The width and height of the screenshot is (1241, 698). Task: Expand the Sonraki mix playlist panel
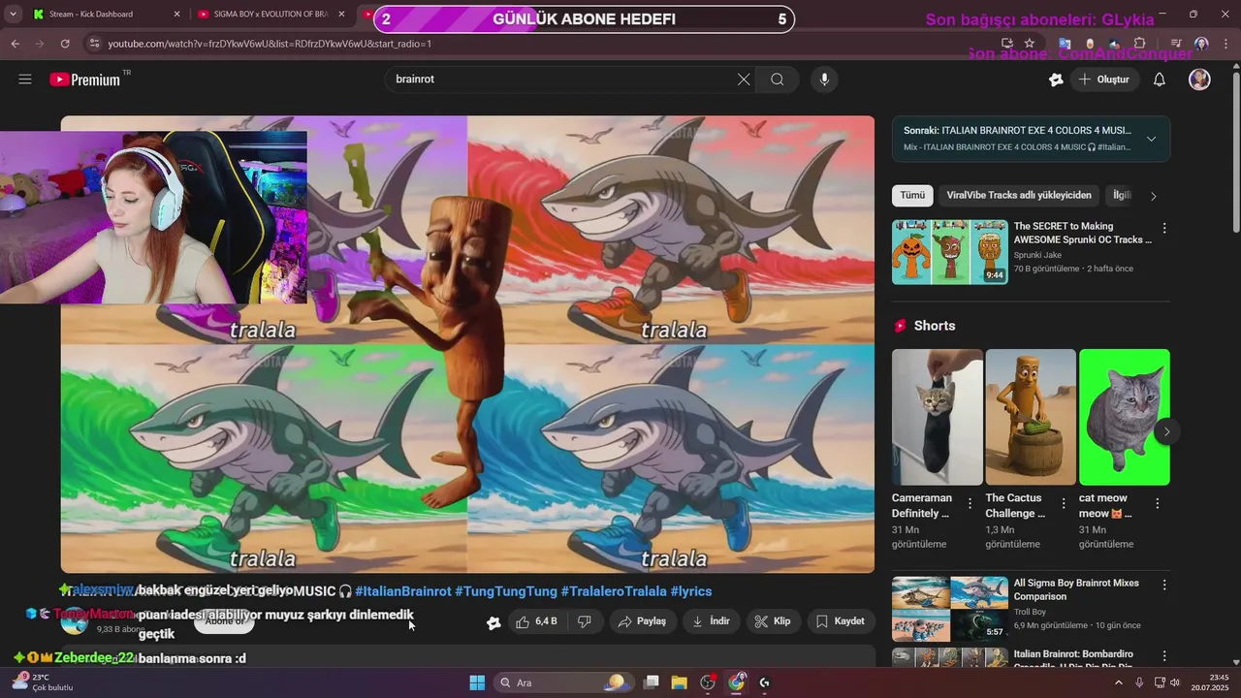(1151, 139)
